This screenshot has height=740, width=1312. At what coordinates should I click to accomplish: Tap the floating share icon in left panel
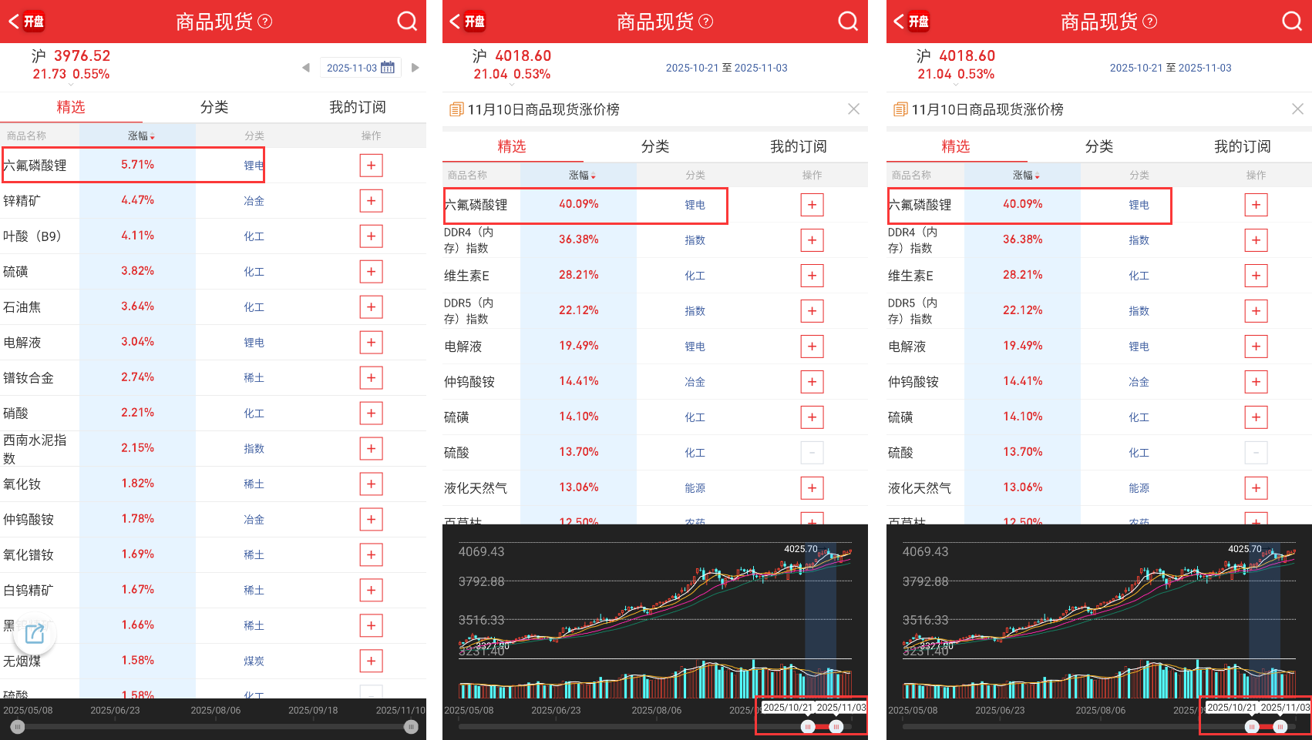point(35,634)
